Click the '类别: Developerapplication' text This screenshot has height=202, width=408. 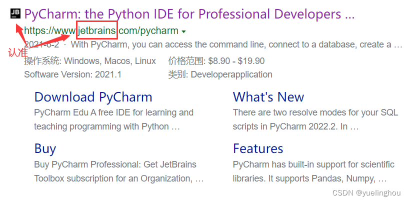(x=220, y=74)
